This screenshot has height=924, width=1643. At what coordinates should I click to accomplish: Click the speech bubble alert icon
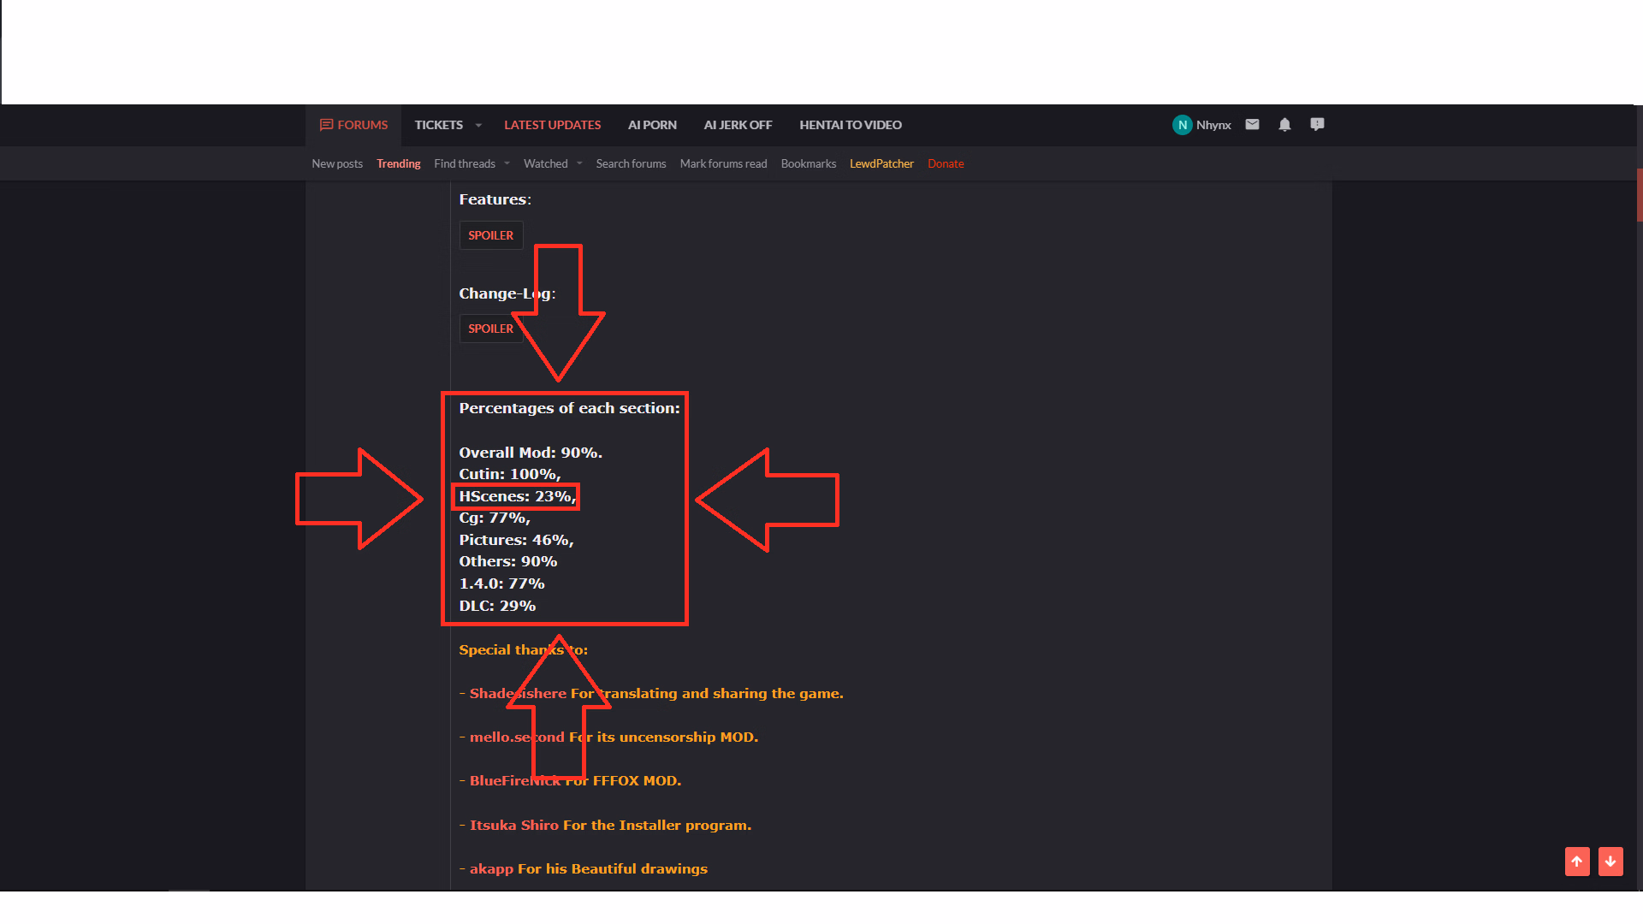1317,125
